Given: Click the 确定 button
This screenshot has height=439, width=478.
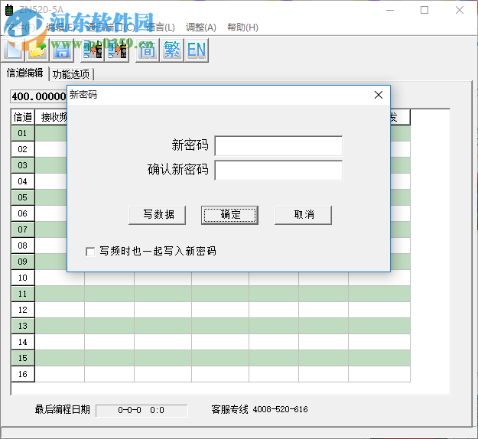Looking at the screenshot, I should [230, 215].
